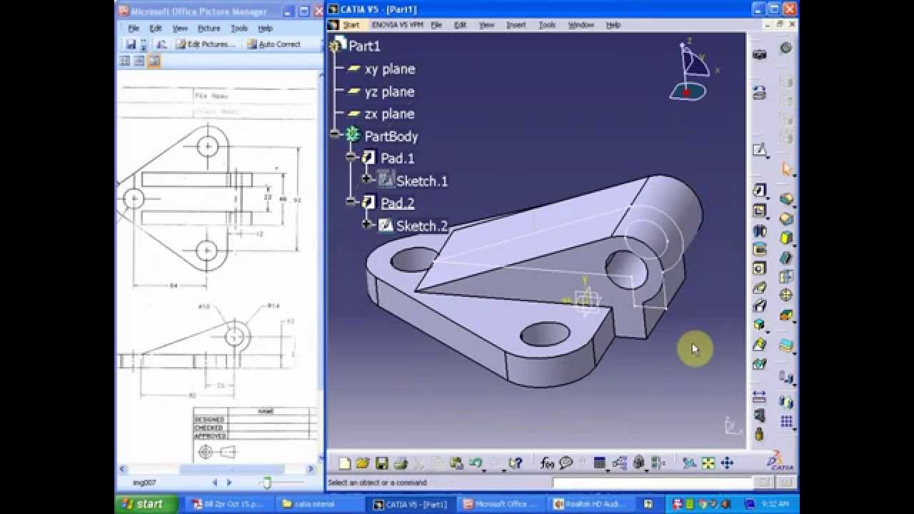The width and height of the screenshot is (914, 514).
Task: Click the Fit All In view icon
Action: (708, 463)
